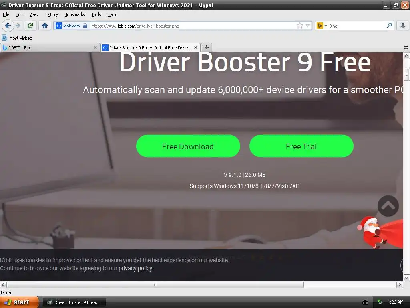
Task: Click the Mypal icon in title bar
Action: click(4, 5)
